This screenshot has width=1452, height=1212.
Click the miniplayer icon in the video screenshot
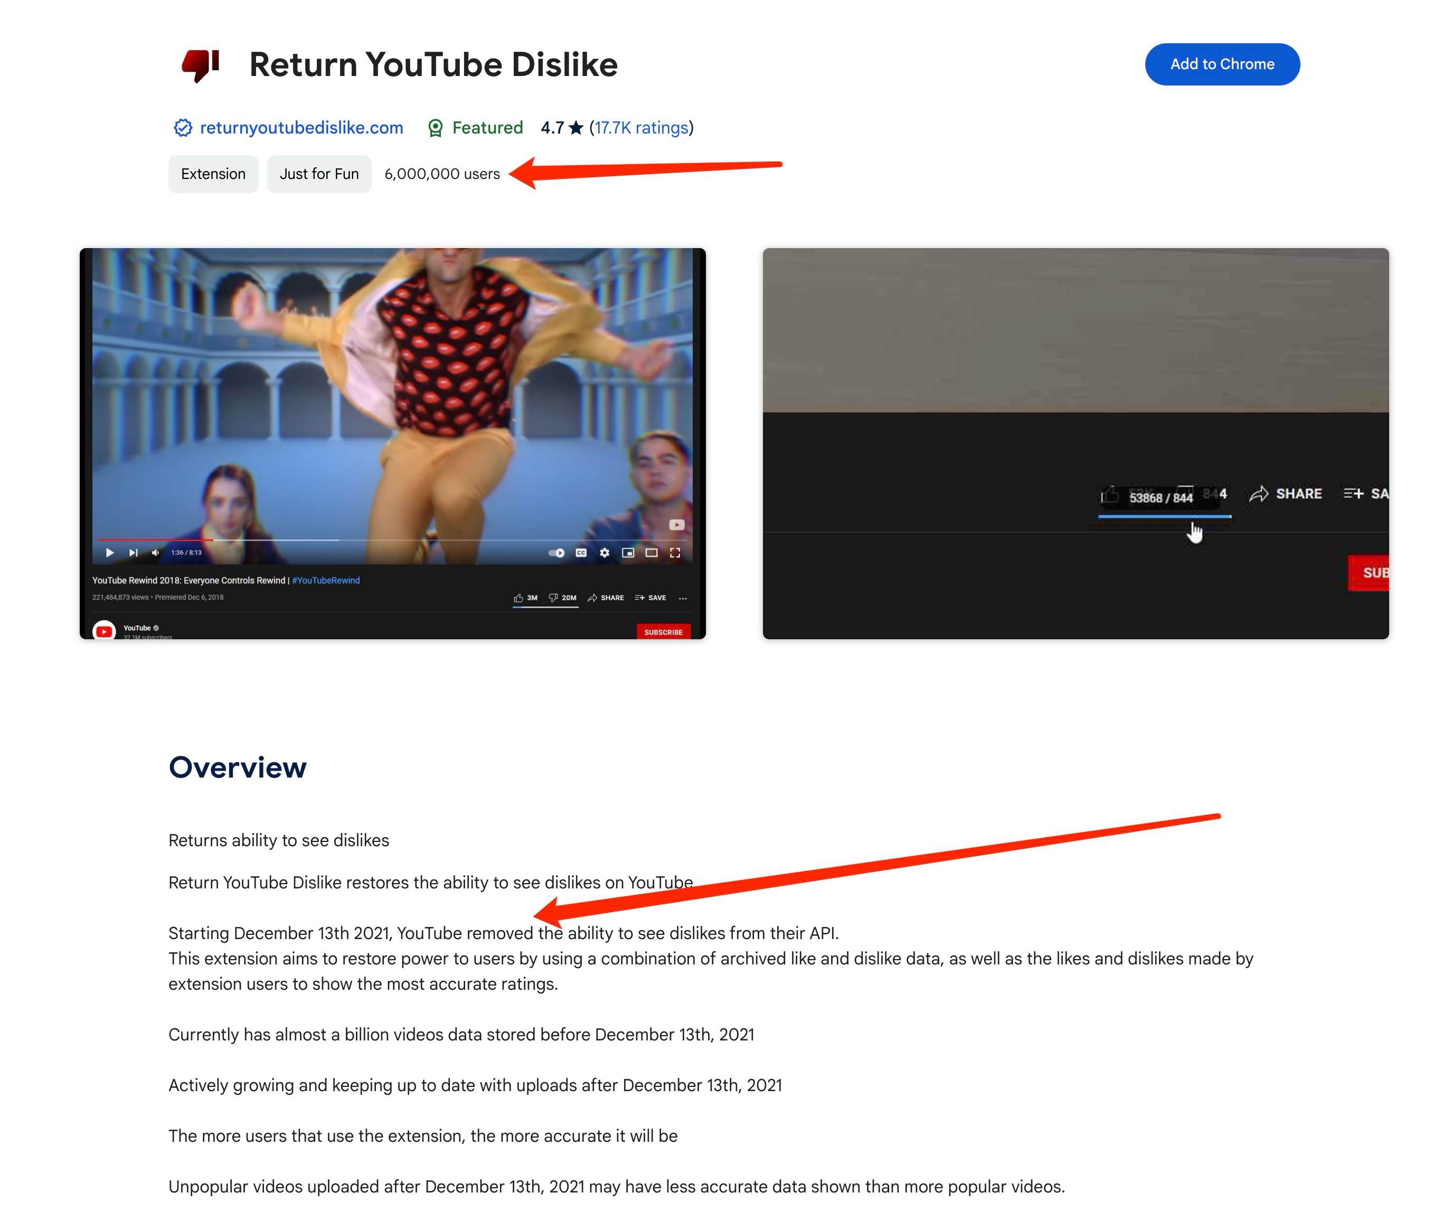pos(628,552)
